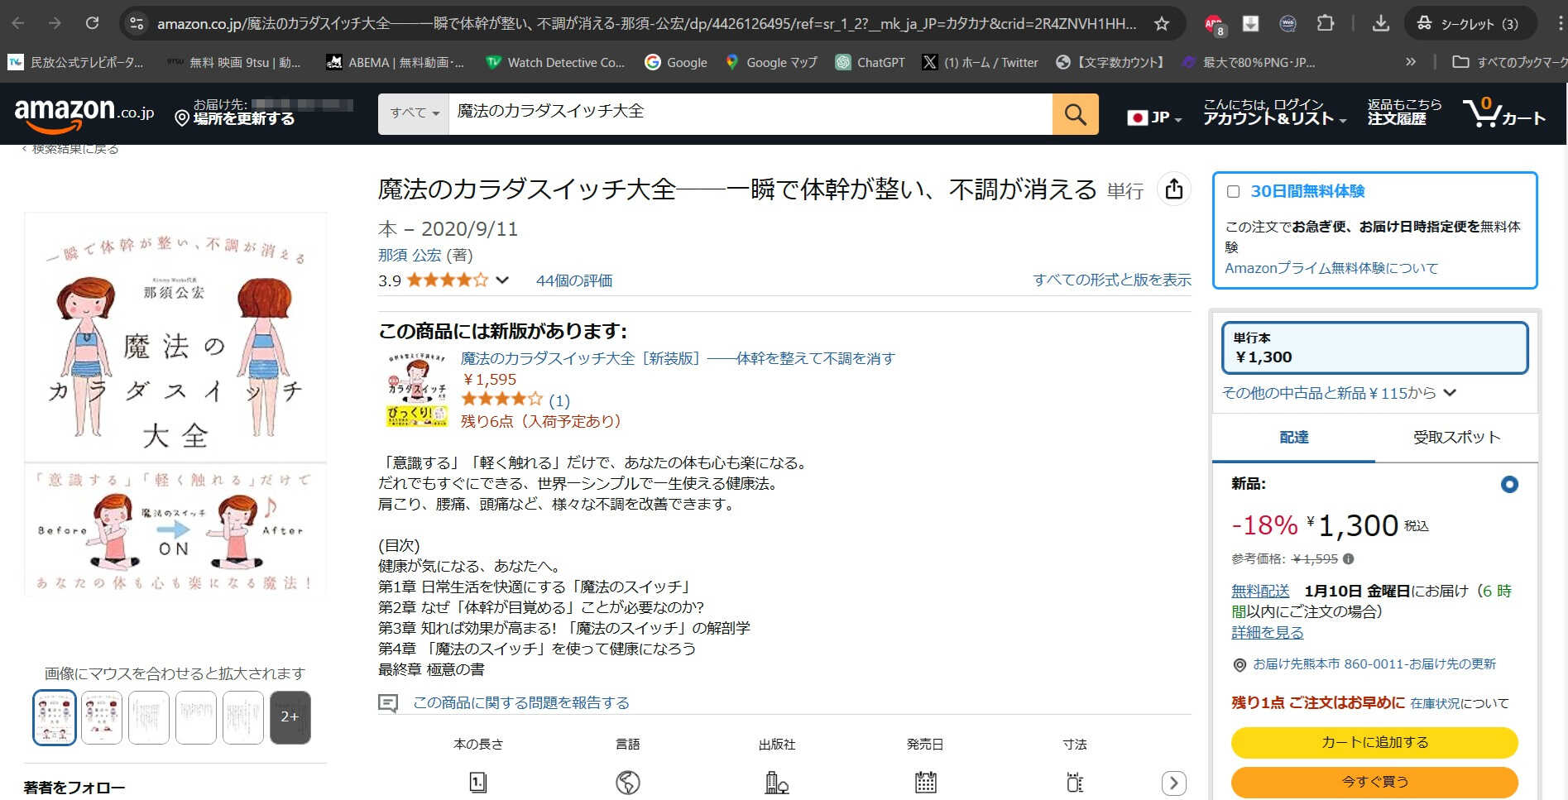Click すべての形式と版を表示 link
This screenshot has height=800, width=1568.
[1112, 280]
